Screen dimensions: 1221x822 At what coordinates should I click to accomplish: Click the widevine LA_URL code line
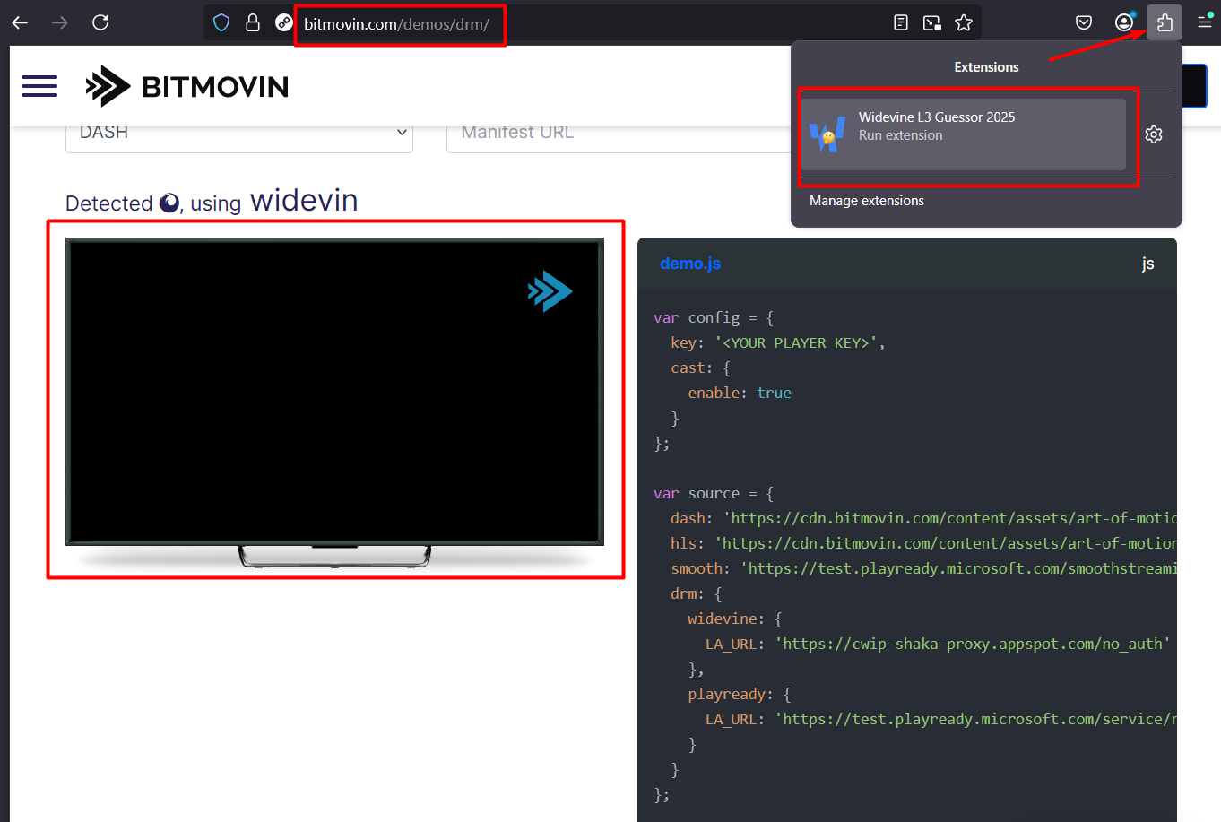coord(938,644)
